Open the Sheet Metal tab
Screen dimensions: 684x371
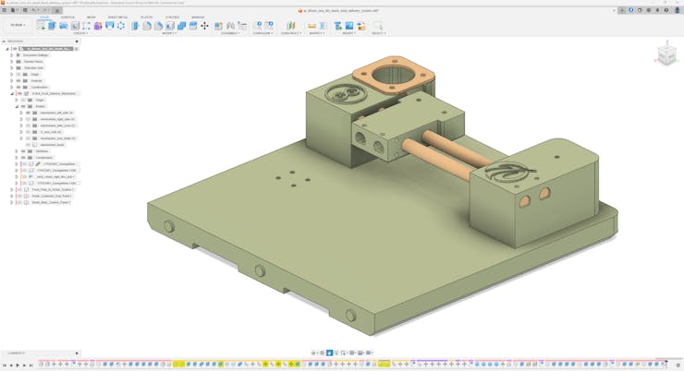point(117,17)
